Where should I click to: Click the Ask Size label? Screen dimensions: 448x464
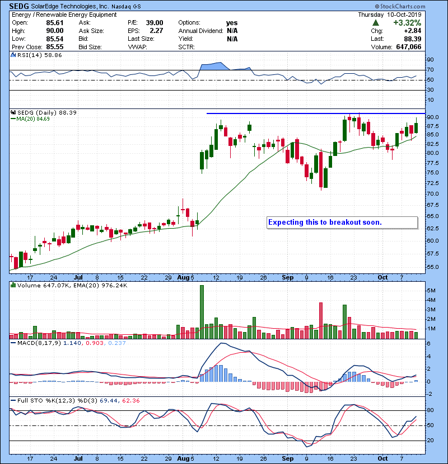tap(91, 31)
